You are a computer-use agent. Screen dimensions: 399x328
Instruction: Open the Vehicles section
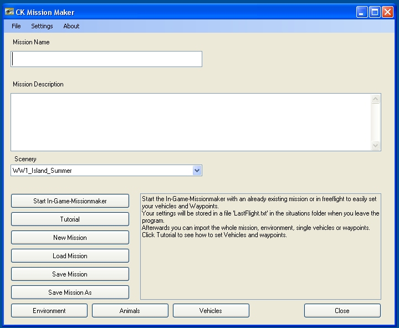click(x=211, y=311)
